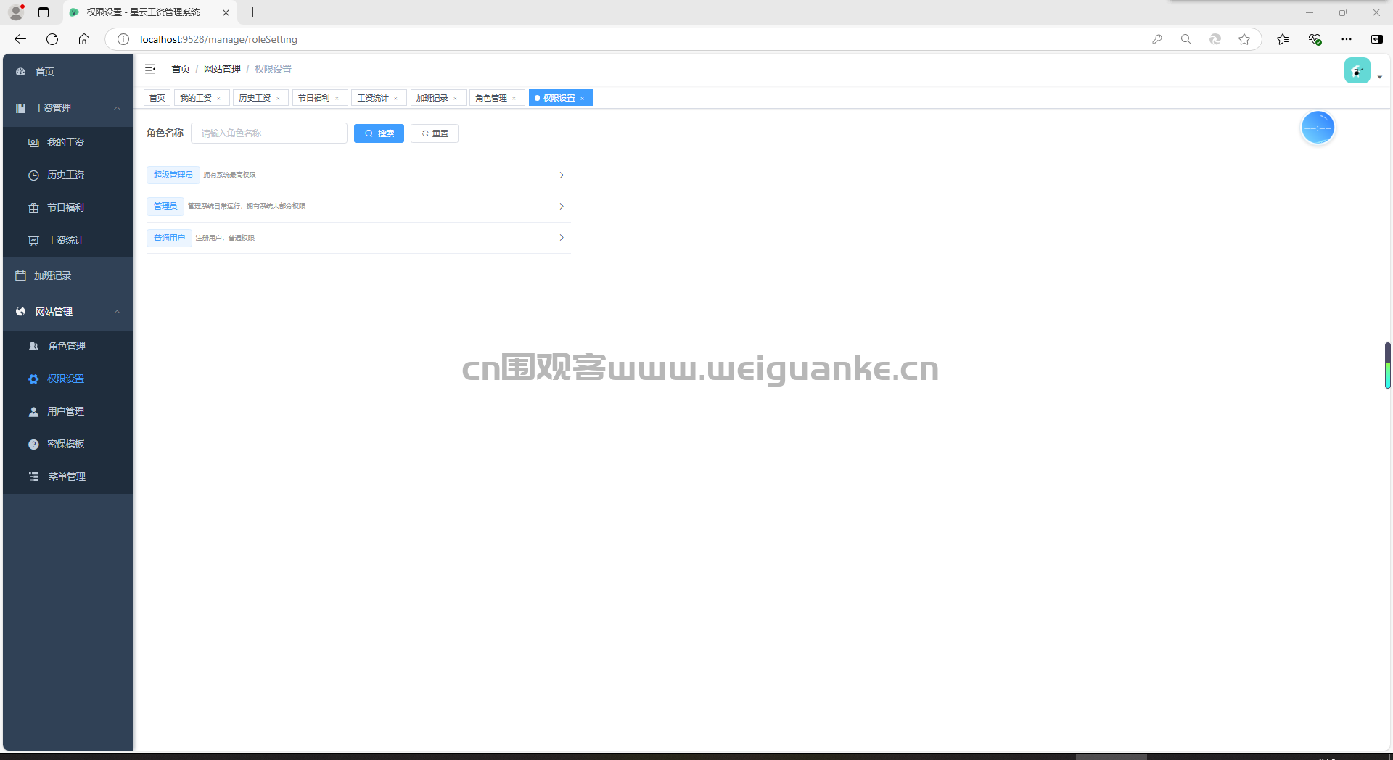
Task: Click the 管理员 role tag
Action: 165,206
